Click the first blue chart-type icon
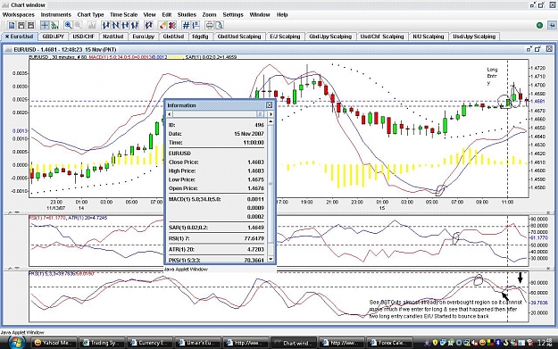 tap(105, 25)
